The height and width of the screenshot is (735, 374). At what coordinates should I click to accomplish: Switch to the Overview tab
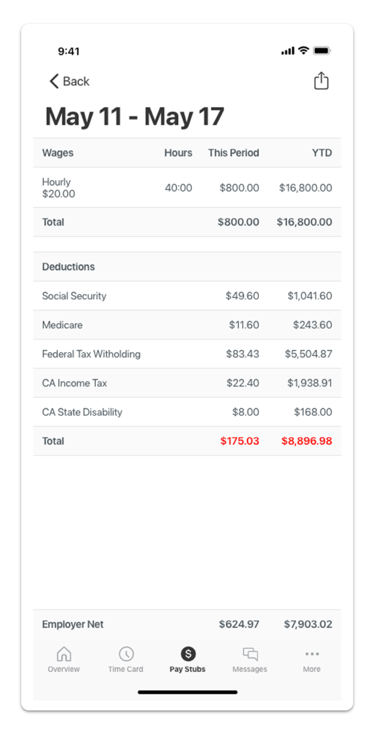(x=63, y=660)
